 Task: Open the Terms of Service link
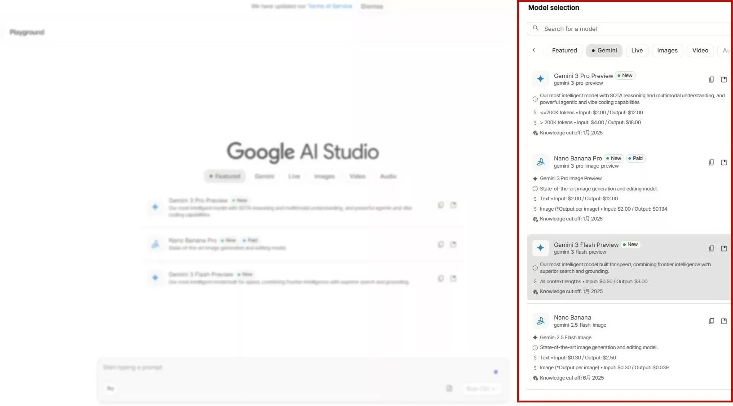tap(330, 6)
